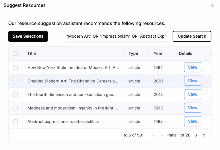Check the box for How New York Stole
220x150 pixels.
click(15, 68)
